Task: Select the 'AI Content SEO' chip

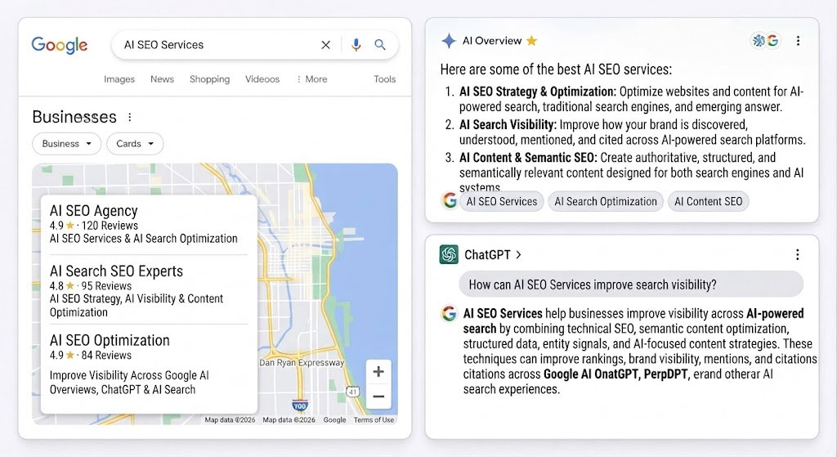Action: point(709,201)
